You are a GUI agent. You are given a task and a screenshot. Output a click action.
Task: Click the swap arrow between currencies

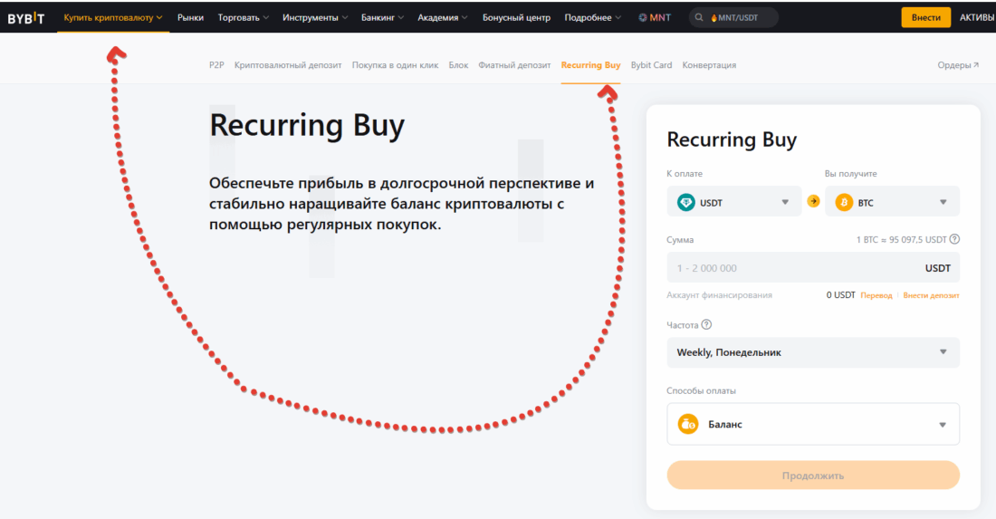click(813, 201)
